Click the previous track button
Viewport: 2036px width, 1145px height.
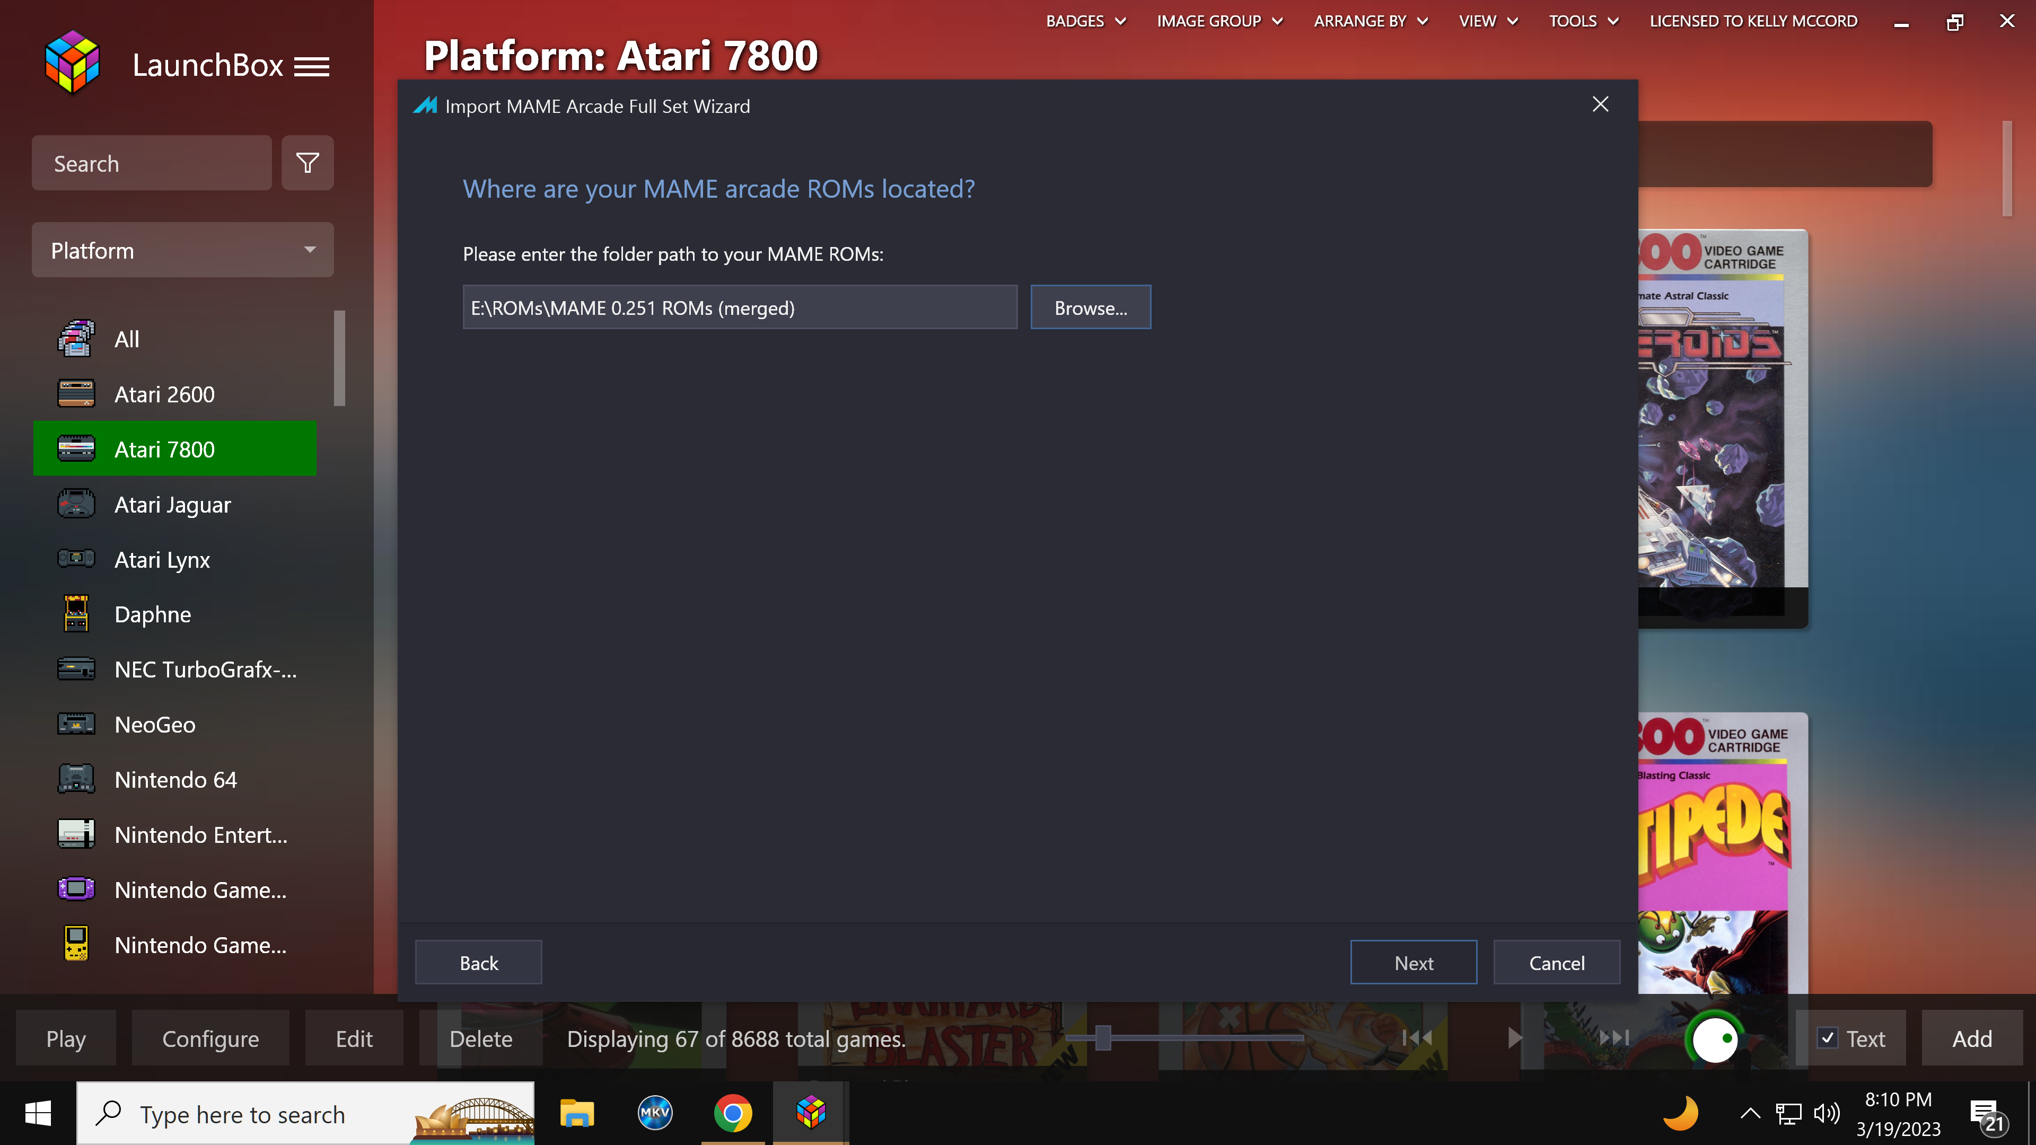pyautogui.click(x=1417, y=1037)
